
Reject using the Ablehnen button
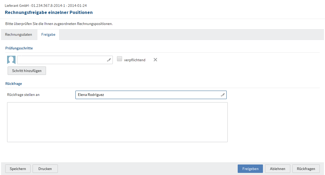click(x=277, y=169)
